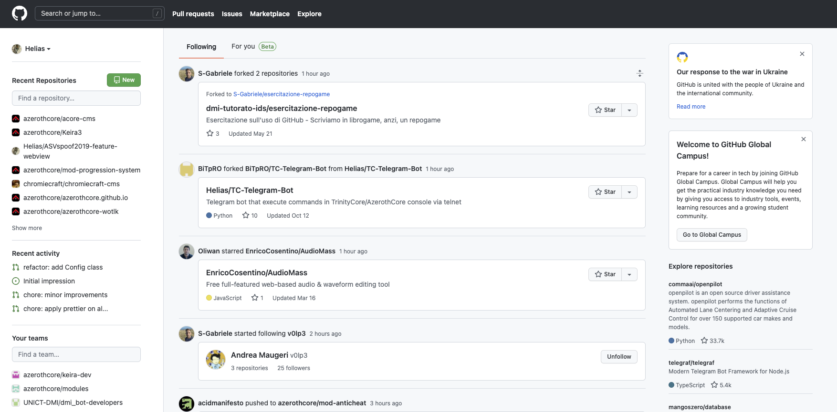The width and height of the screenshot is (837, 412).
Task: Open Read more about Ukraine response
Action: (x=691, y=107)
